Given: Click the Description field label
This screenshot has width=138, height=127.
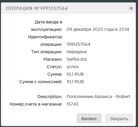Looking at the screenshot, I should click(x=50, y=97).
